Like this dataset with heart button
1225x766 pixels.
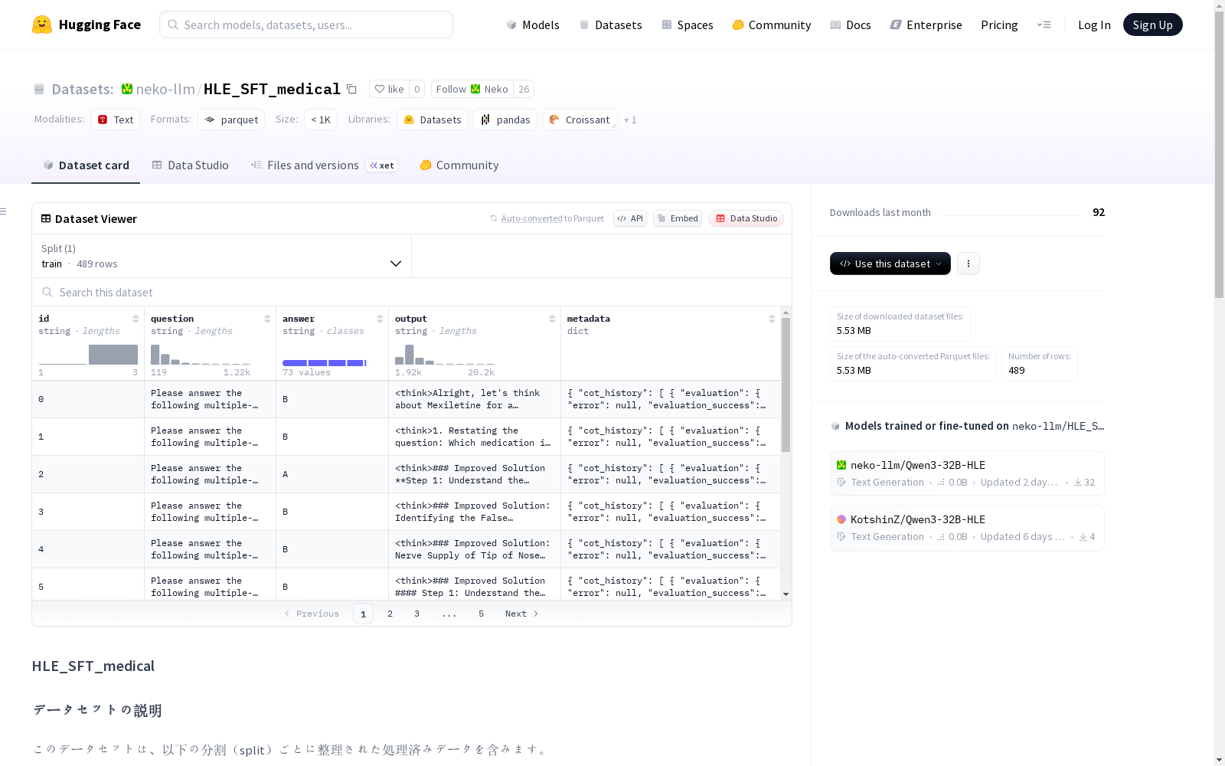(389, 89)
